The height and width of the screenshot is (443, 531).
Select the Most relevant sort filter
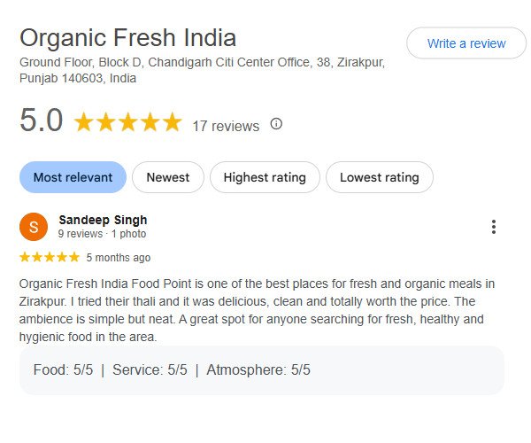click(73, 177)
